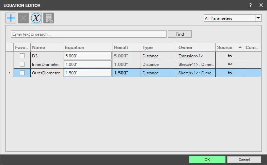Click the Distance type cell for OuterDiameter
This screenshot has width=267, height=165.
coord(159,73)
